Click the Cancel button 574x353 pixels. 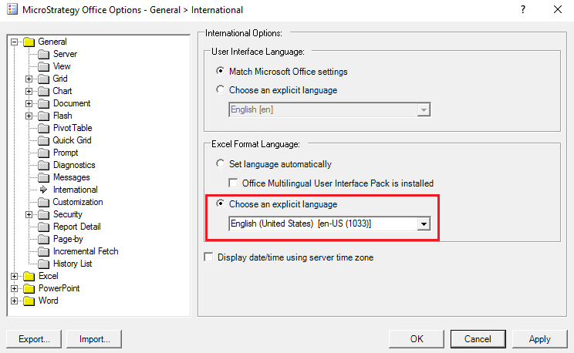click(478, 339)
